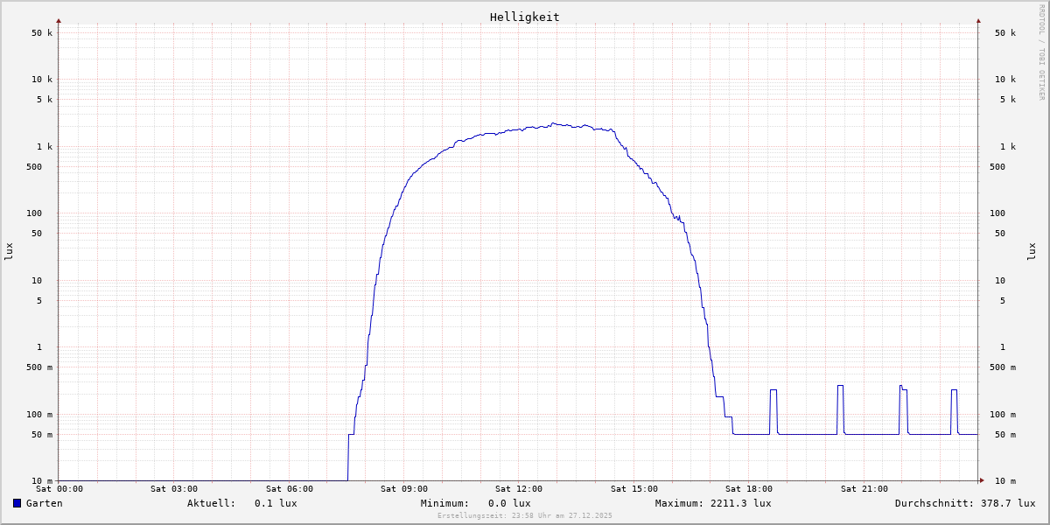1050x525 pixels.
Task: Click the Erstellungszeit timestamp footer text
Action: tap(525, 515)
